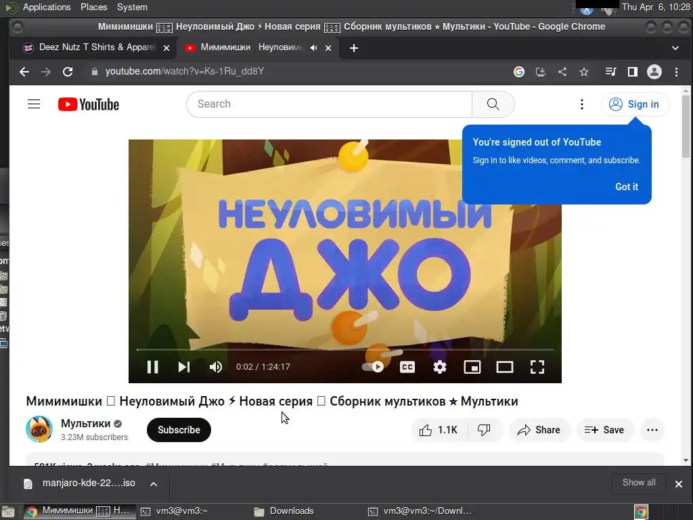Screen dimensions: 693x520
Task: Open Chrome profile avatar
Action: (654, 72)
